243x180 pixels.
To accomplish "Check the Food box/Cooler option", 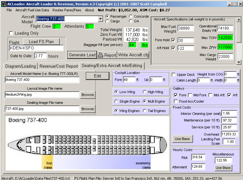I will tap(176, 101).
